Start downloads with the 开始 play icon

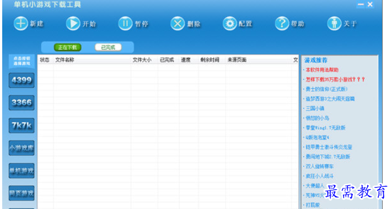73,24
